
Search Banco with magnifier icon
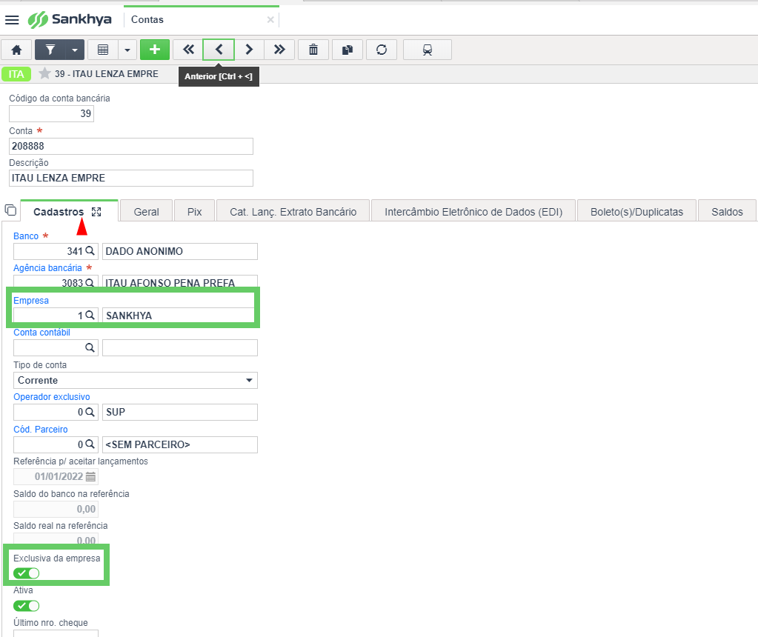tap(90, 251)
